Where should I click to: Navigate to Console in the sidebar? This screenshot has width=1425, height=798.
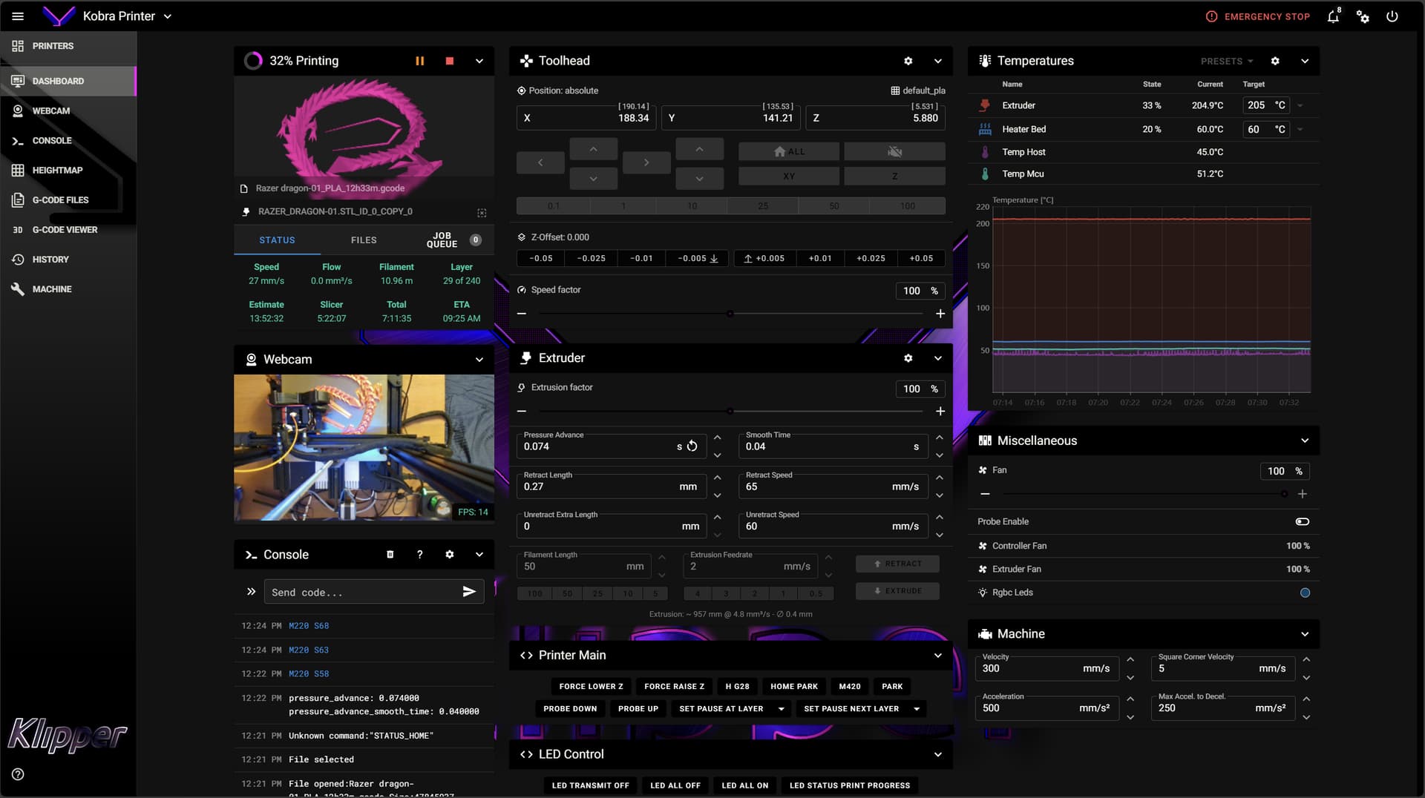point(68,140)
